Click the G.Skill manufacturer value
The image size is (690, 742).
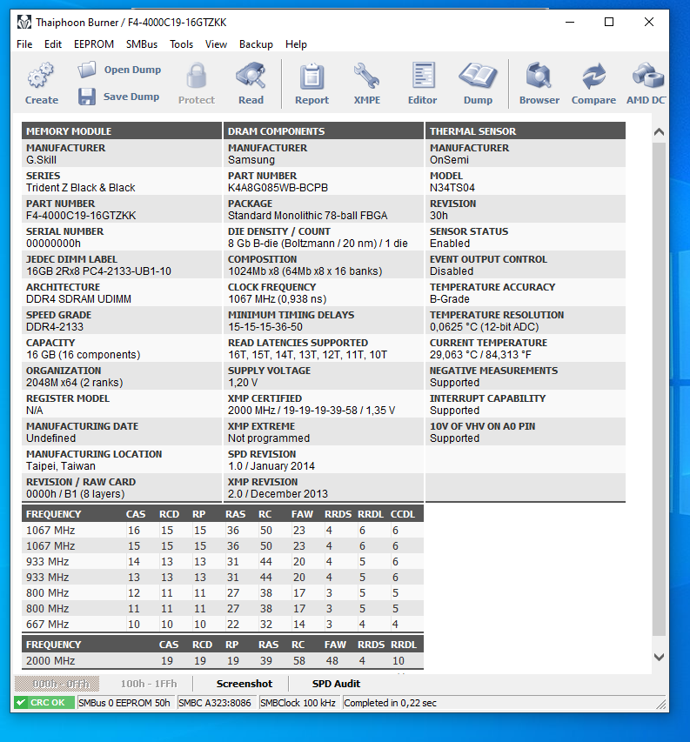[41, 160]
